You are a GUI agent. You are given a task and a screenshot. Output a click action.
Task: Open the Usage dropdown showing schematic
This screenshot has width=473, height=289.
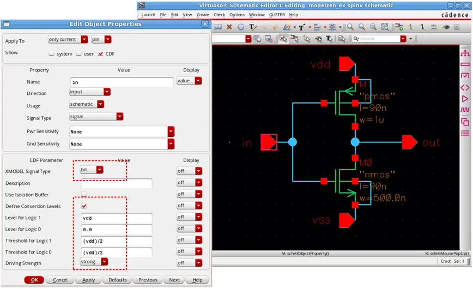pos(87,104)
